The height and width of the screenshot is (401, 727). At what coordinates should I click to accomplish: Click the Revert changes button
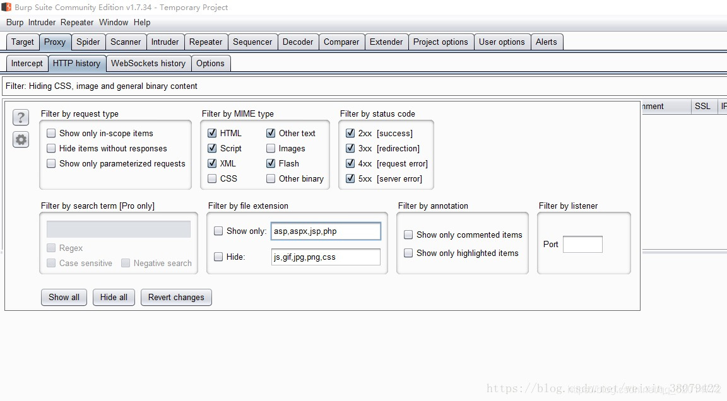(x=176, y=297)
